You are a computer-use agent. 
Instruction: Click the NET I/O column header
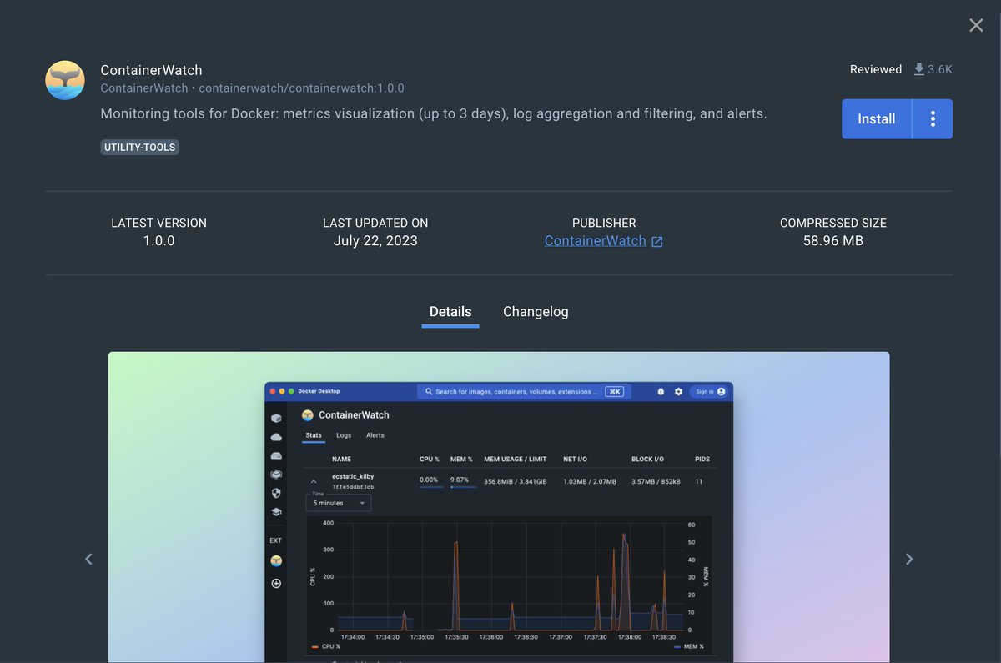tap(576, 460)
